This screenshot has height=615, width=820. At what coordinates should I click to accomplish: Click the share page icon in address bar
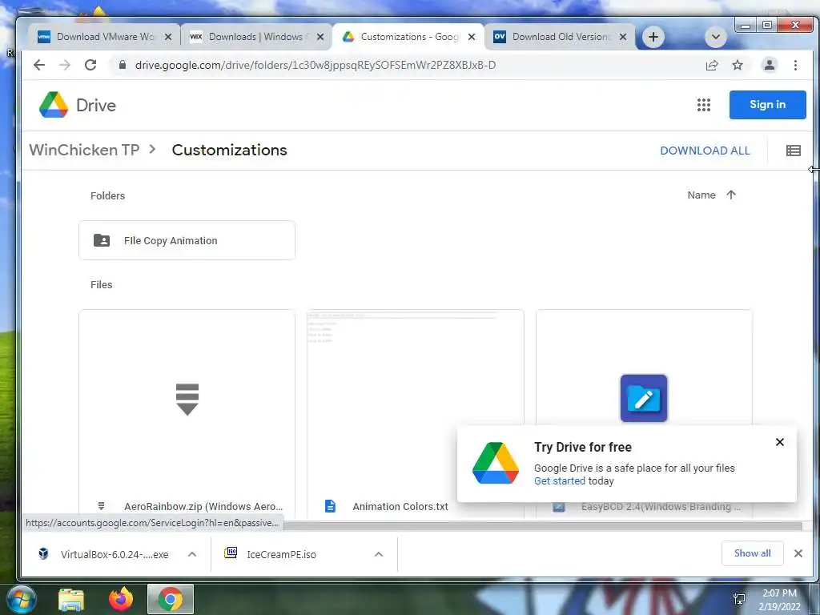[712, 66]
